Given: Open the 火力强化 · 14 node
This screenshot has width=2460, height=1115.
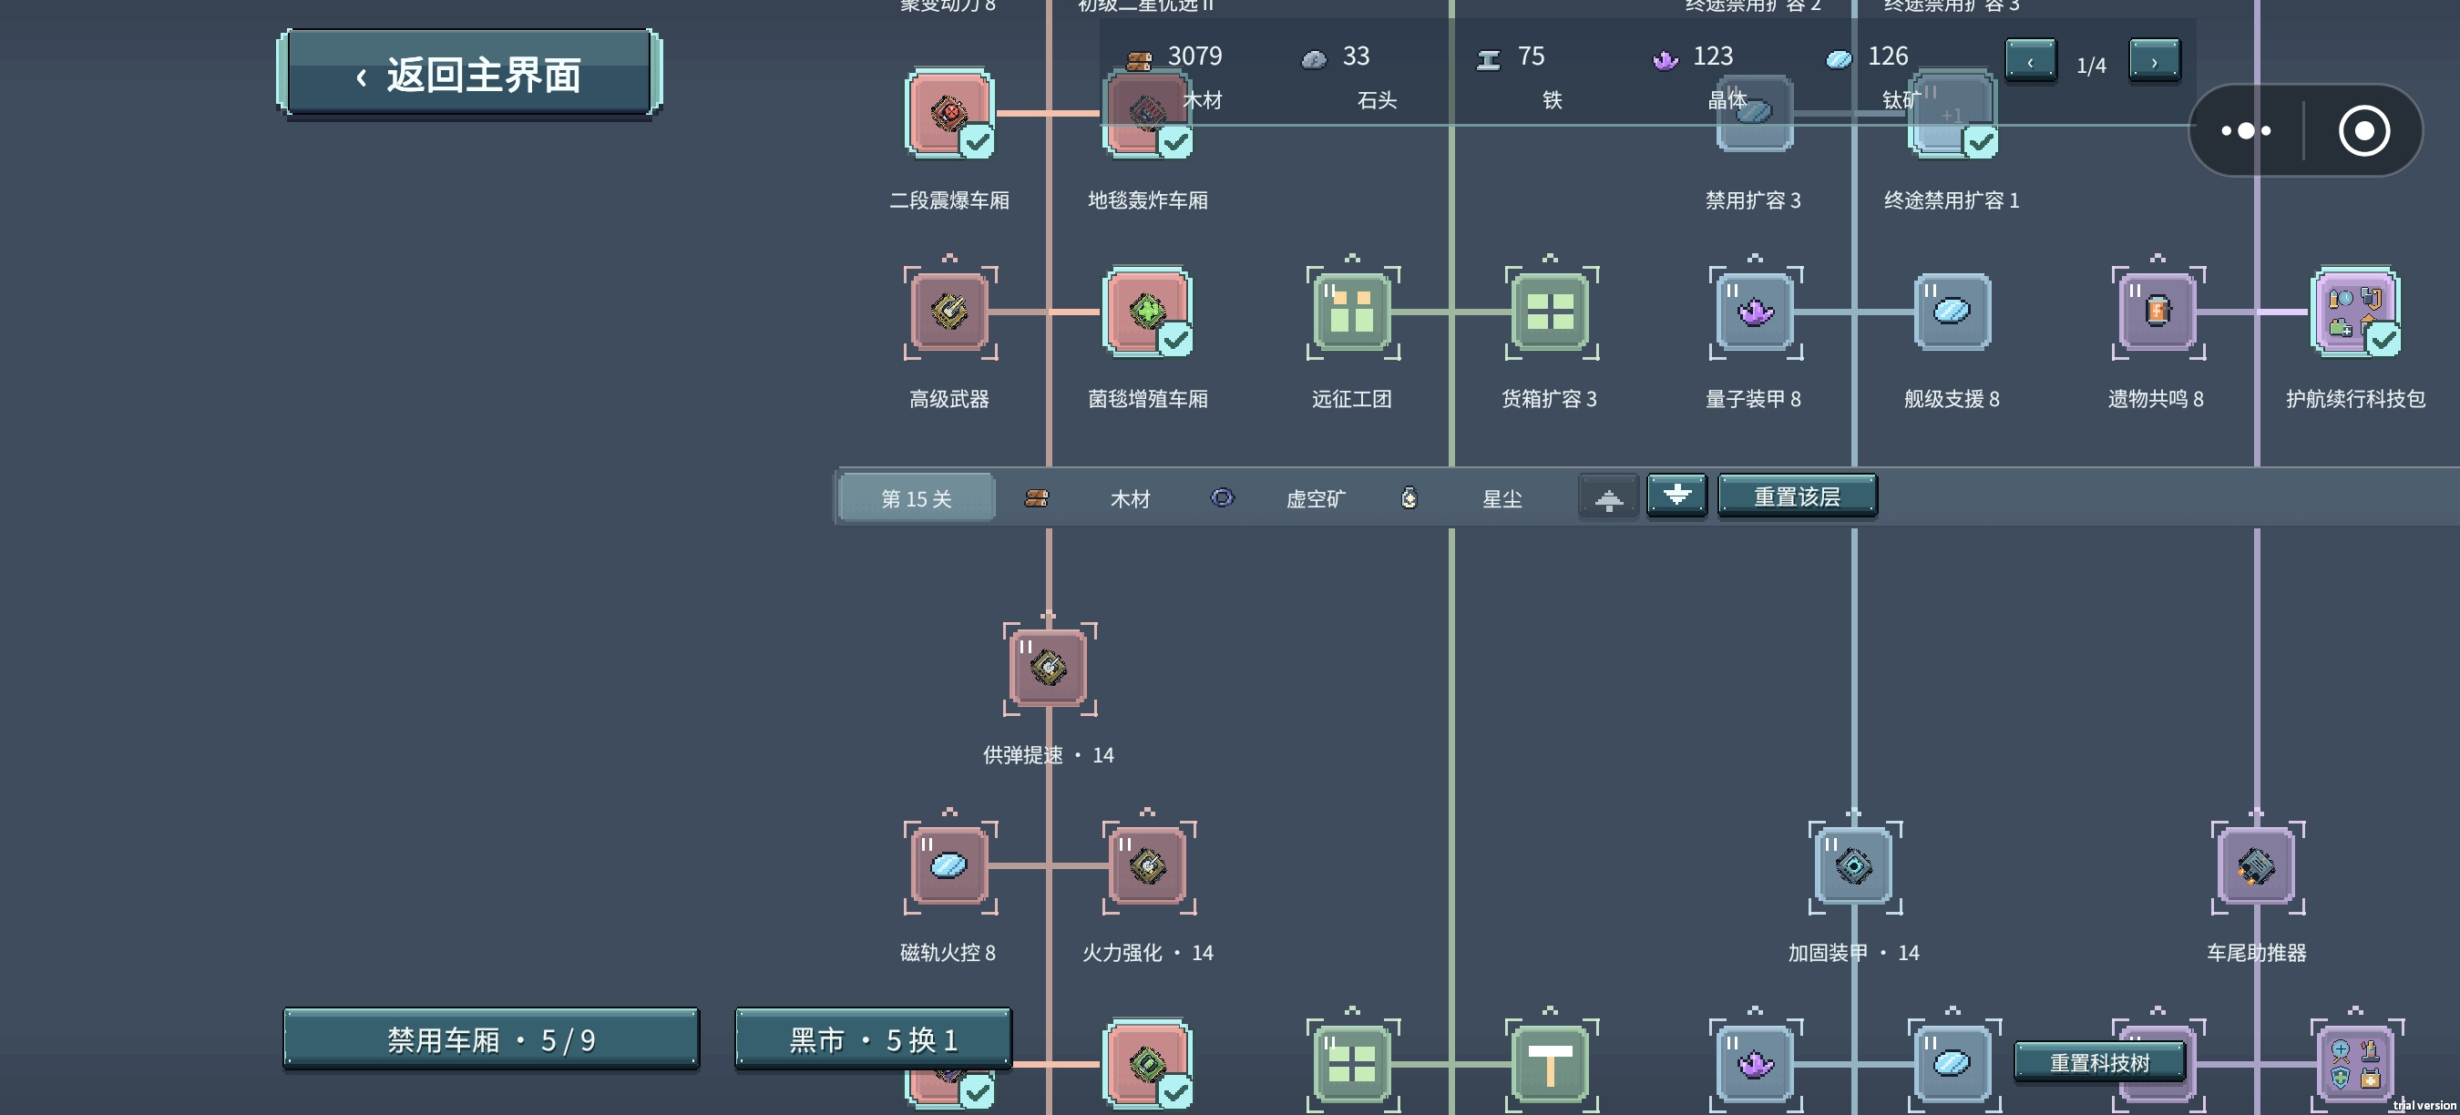Looking at the screenshot, I should coord(1147,865).
